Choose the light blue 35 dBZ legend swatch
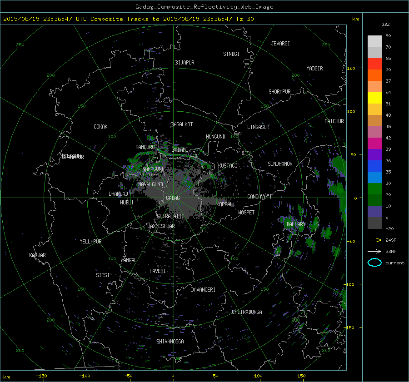Screen dimensions: 409x382 click(374, 177)
